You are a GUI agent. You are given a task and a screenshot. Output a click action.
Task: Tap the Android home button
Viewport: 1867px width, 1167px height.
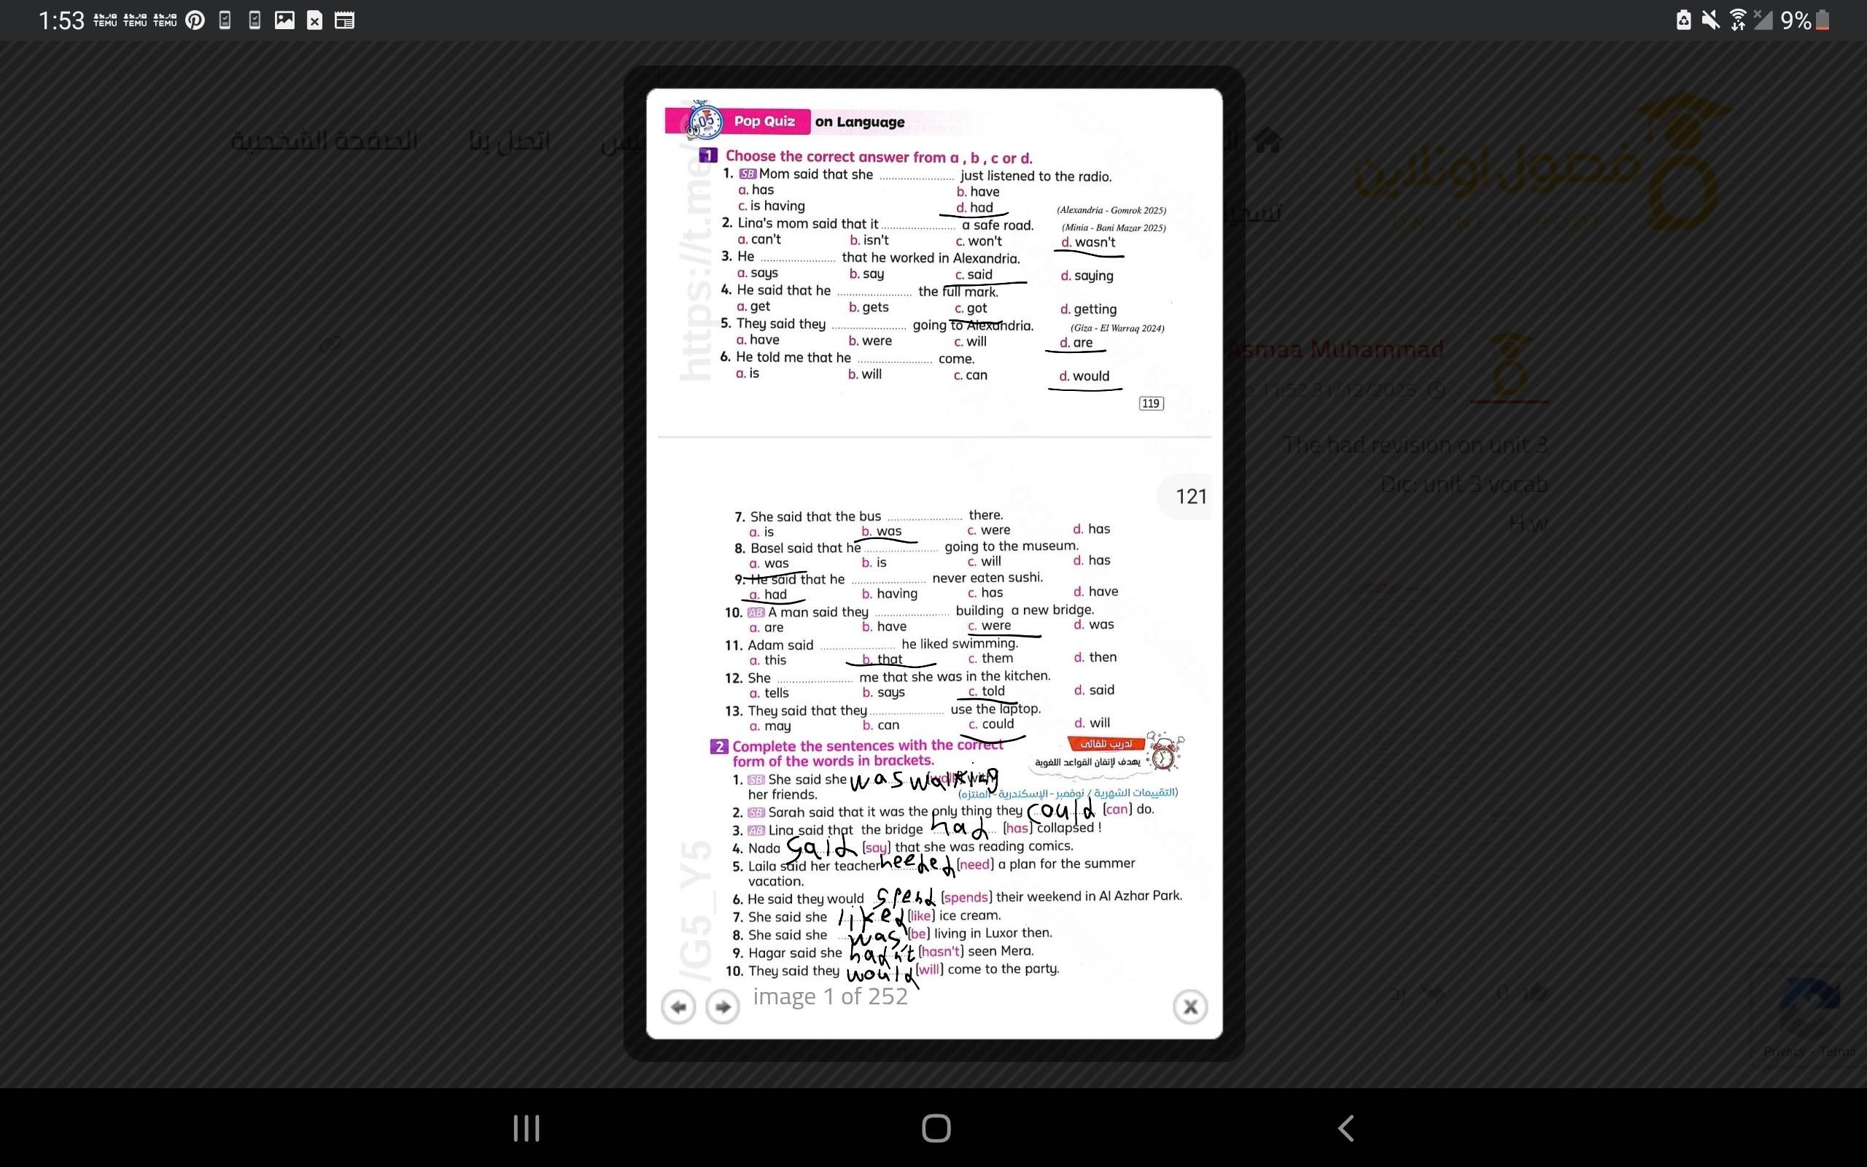pos(936,1128)
